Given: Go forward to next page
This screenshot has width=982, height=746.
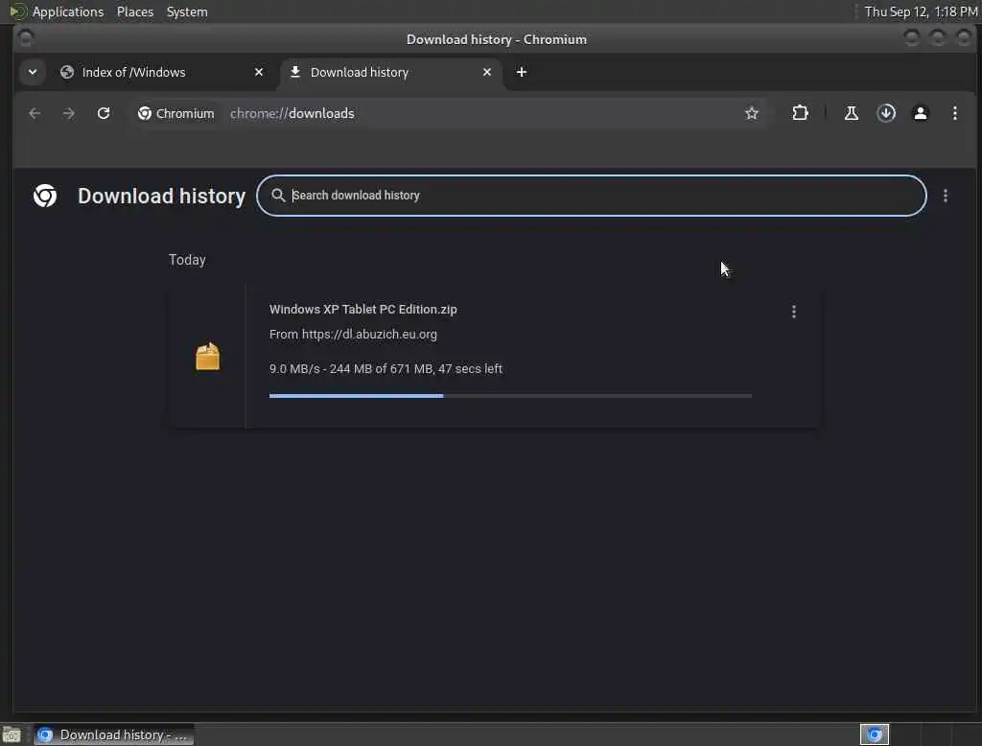Looking at the screenshot, I should pos(69,113).
